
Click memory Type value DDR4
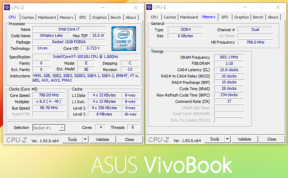[186, 29]
